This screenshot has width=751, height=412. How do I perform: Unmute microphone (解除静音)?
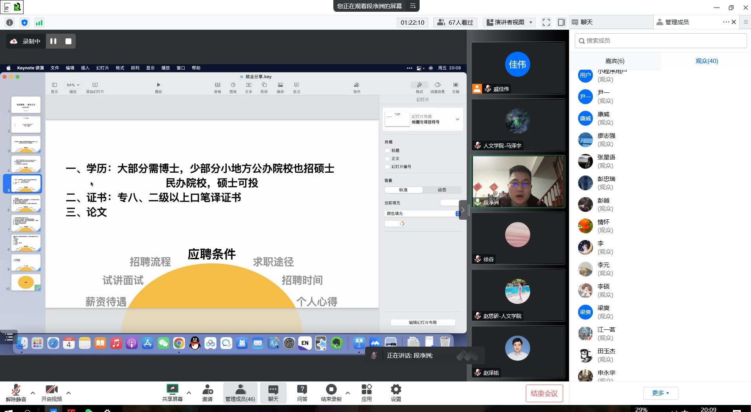click(x=16, y=392)
